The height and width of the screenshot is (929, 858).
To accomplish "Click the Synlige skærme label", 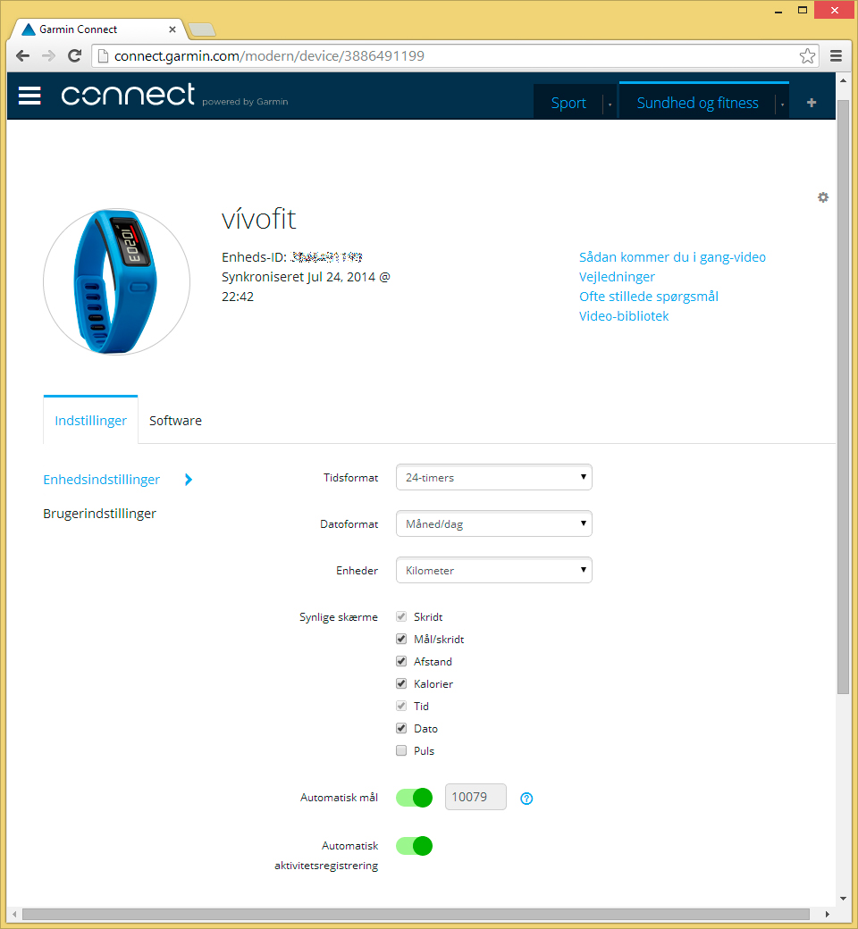I will pyautogui.click(x=339, y=617).
